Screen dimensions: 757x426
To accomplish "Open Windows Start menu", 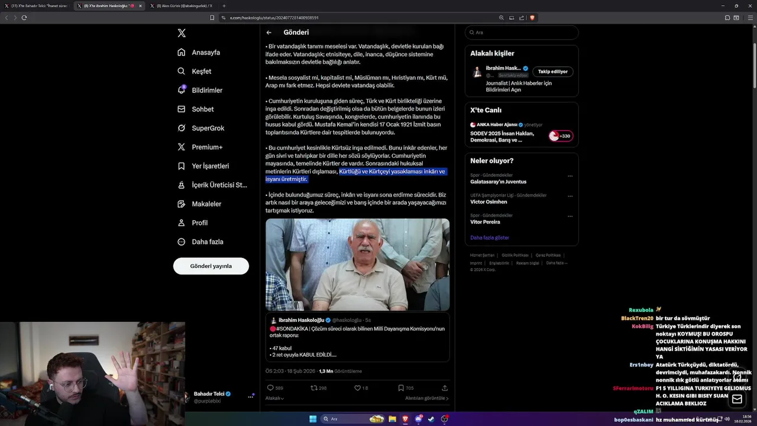I will click(313, 419).
